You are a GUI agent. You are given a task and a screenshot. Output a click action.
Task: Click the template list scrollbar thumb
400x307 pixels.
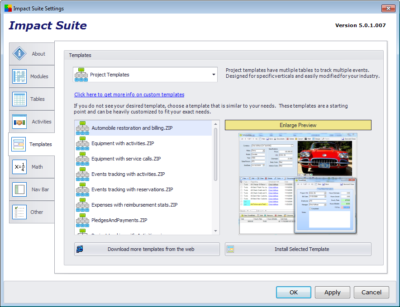click(215, 154)
